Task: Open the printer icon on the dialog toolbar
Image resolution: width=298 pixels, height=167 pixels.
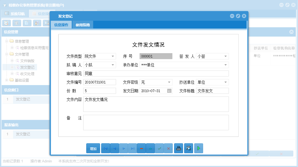Action: click(x=178, y=148)
